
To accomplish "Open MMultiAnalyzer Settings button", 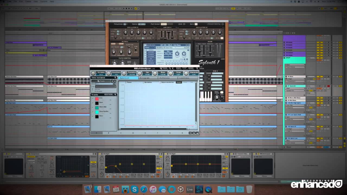I will pos(191,69).
